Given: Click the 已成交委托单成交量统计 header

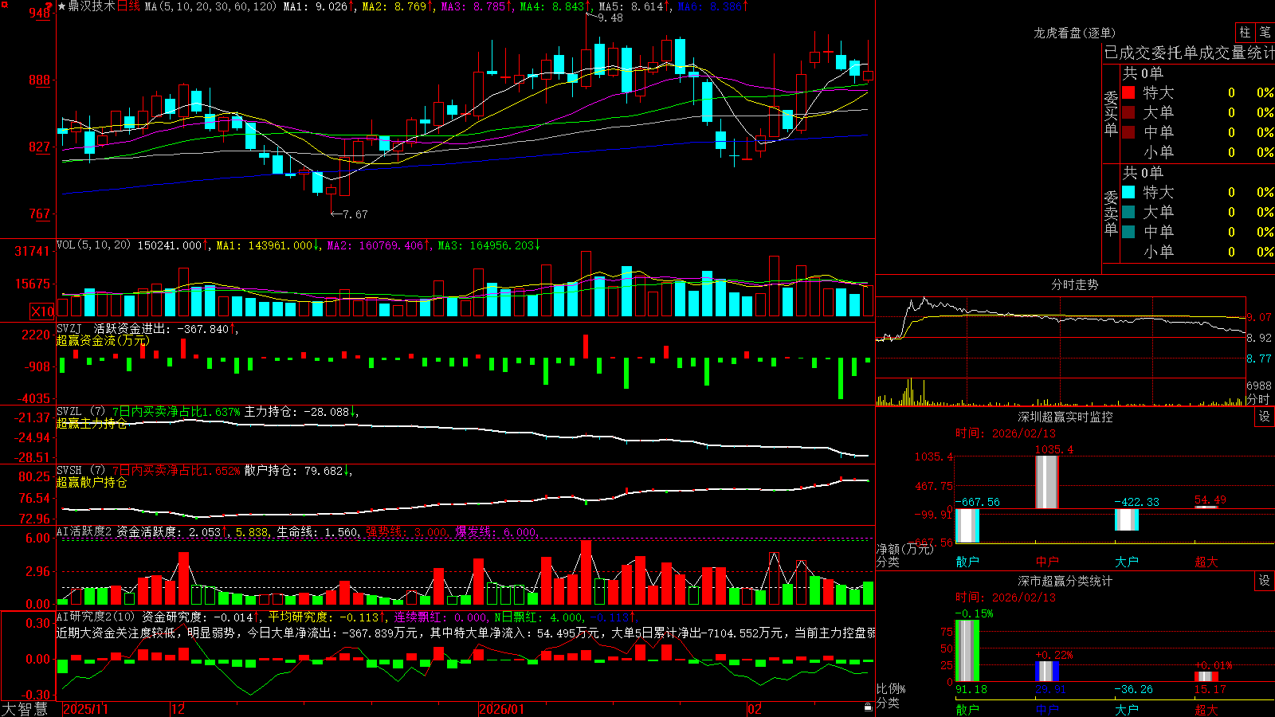Looking at the screenshot, I should pos(1189,53).
